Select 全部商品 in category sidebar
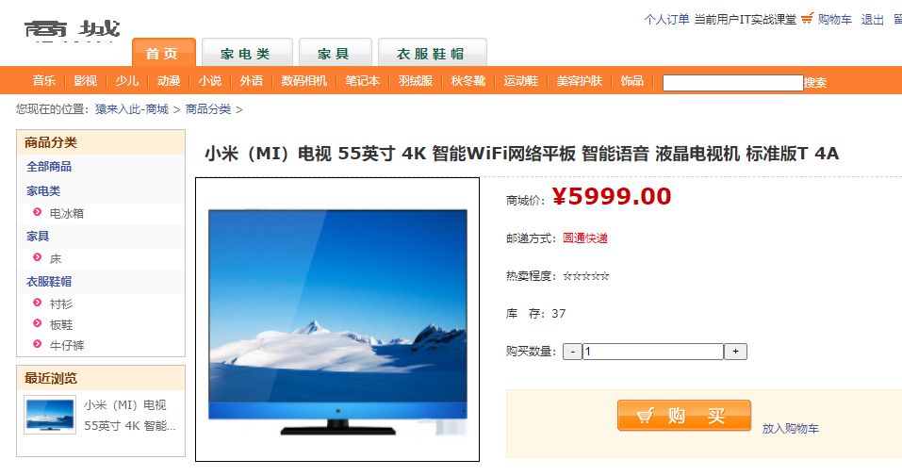Viewport: 902px width, 476px height. coord(49,166)
